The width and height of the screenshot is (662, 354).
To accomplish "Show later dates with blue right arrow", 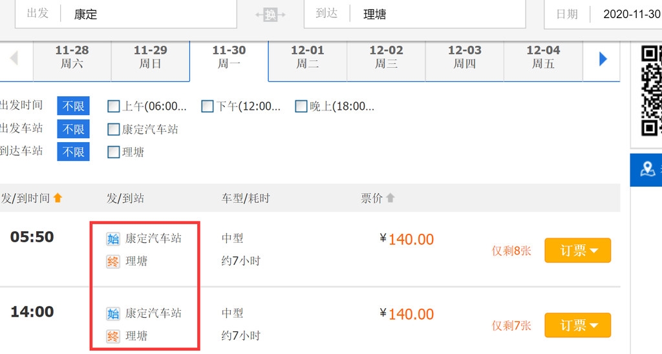I will [x=603, y=59].
